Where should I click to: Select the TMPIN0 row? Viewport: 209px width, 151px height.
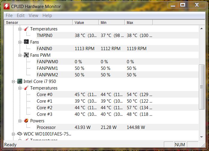coord(117,36)
